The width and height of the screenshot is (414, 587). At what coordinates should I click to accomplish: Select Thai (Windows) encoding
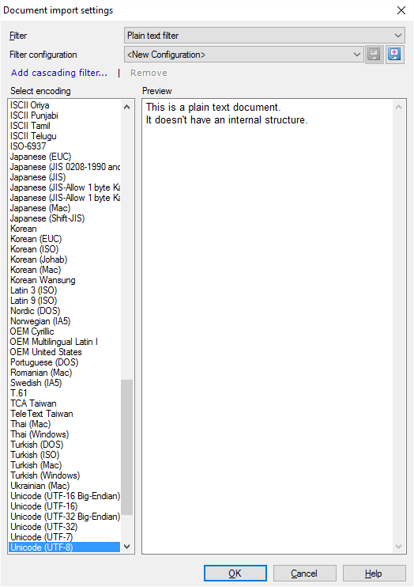click(64, 434)
